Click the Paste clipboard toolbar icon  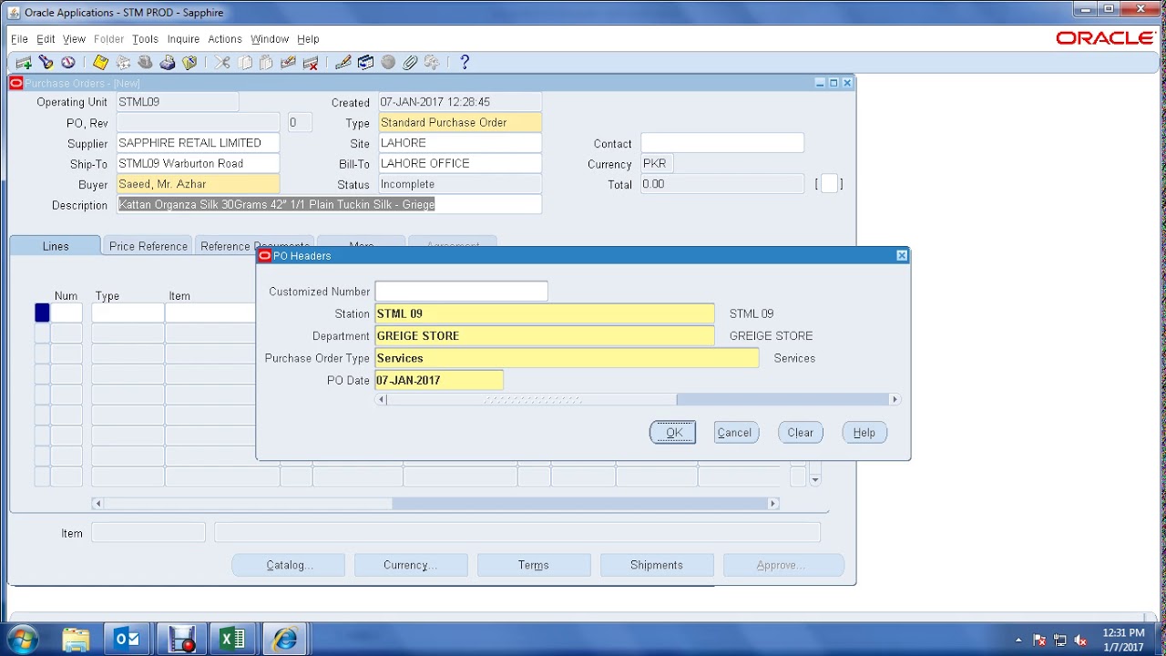(266, 62)
